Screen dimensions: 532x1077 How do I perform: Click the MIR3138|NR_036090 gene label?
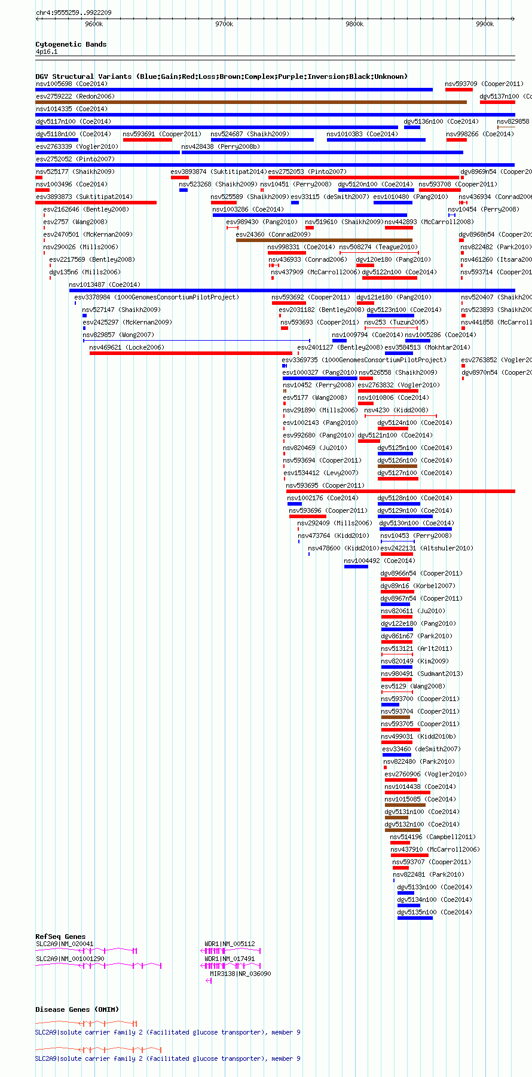point(240,974)
